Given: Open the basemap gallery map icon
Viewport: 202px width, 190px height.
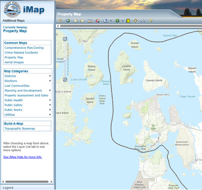Looking at the screenshot, I should click(x=117, y=21).
